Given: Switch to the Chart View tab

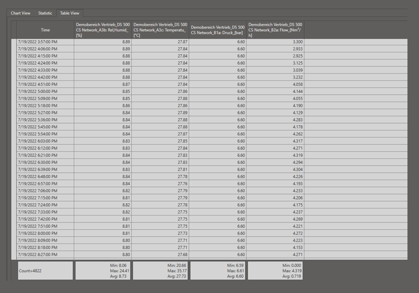Looking at the screenshot, I should (20, 13).
